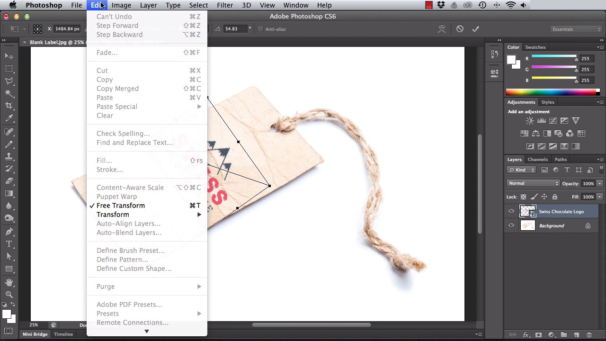Select the Brush tool
606x341 pixels.
click(9, 144)
